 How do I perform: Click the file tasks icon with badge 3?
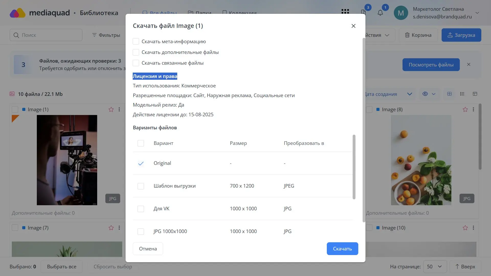363,12
